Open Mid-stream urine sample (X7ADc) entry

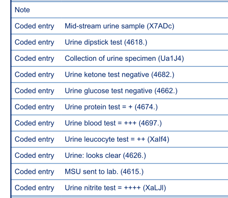(119, 26)
